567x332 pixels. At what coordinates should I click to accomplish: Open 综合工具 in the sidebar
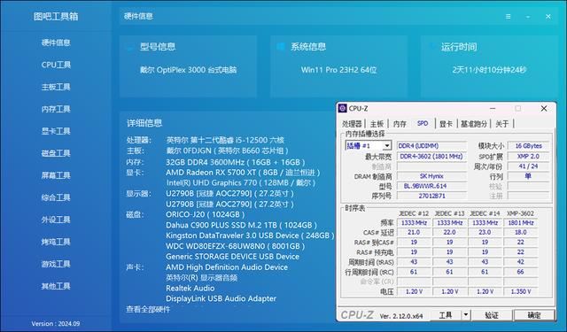56,197
